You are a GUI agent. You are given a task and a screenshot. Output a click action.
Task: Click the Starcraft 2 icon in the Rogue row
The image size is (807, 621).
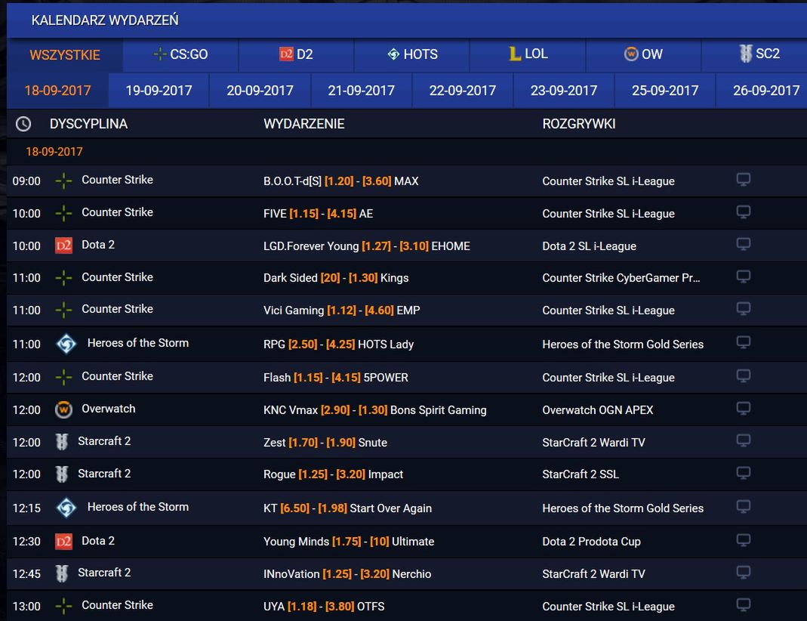pyautogui.click(x=62, y=474)
